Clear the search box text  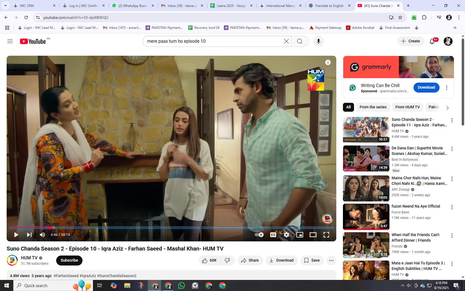pos(286,41)
